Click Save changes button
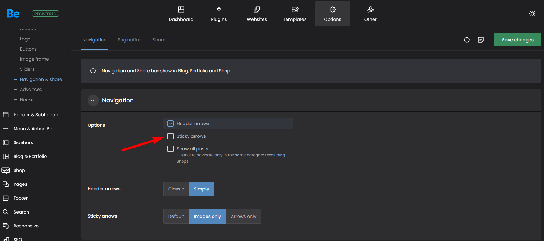This screenshot has height=241, width=544. (x=518, y=40)
